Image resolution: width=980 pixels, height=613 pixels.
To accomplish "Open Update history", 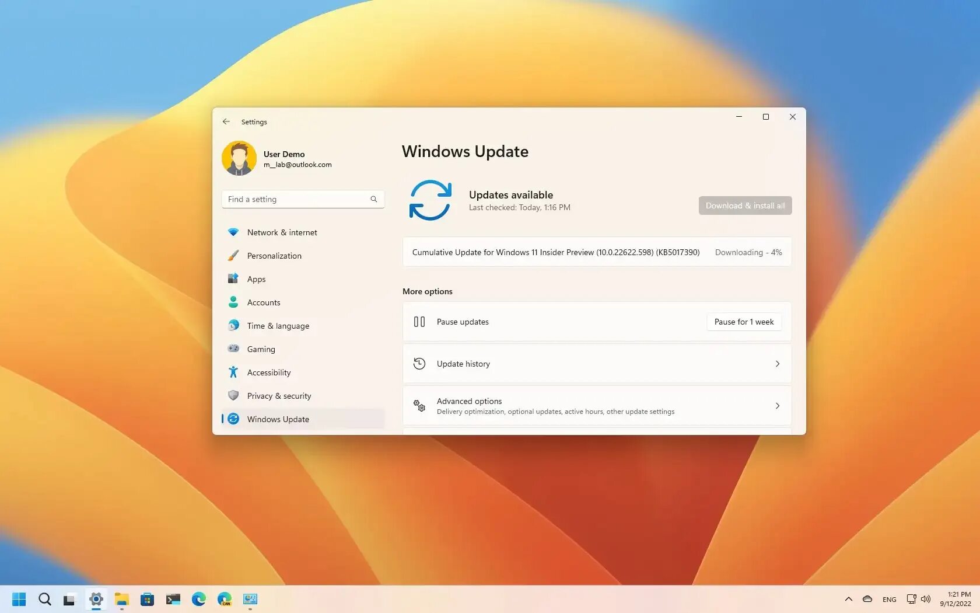I will [597, 364].
